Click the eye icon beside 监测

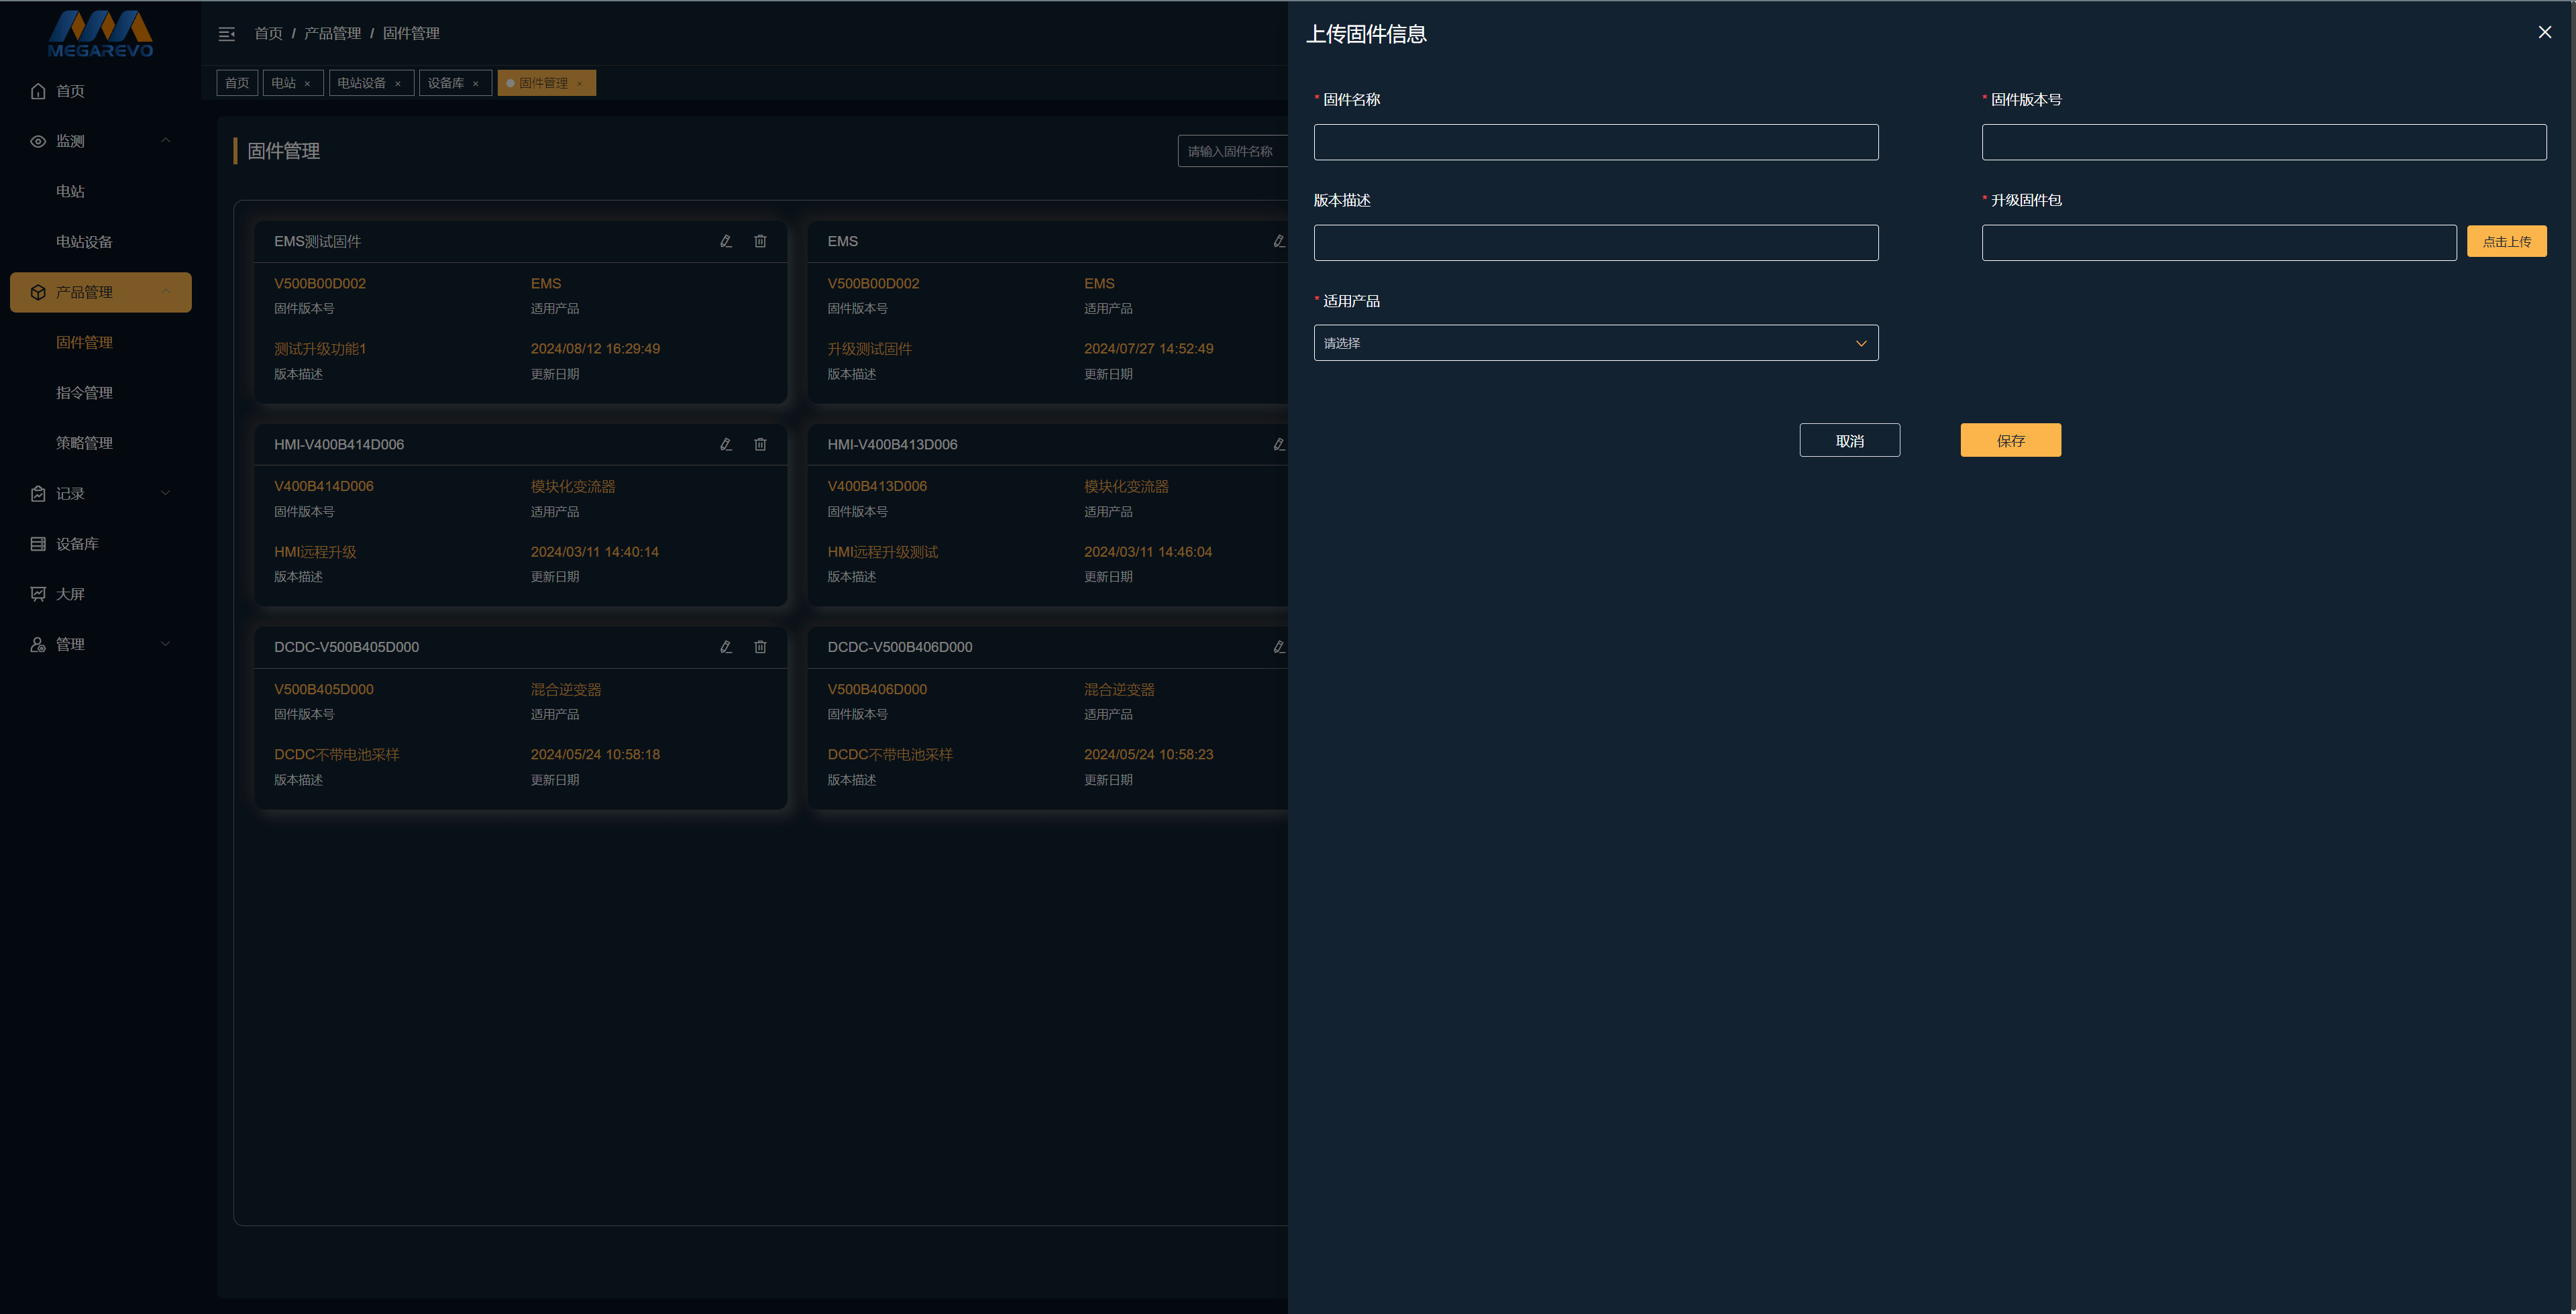tap(38, 141)
